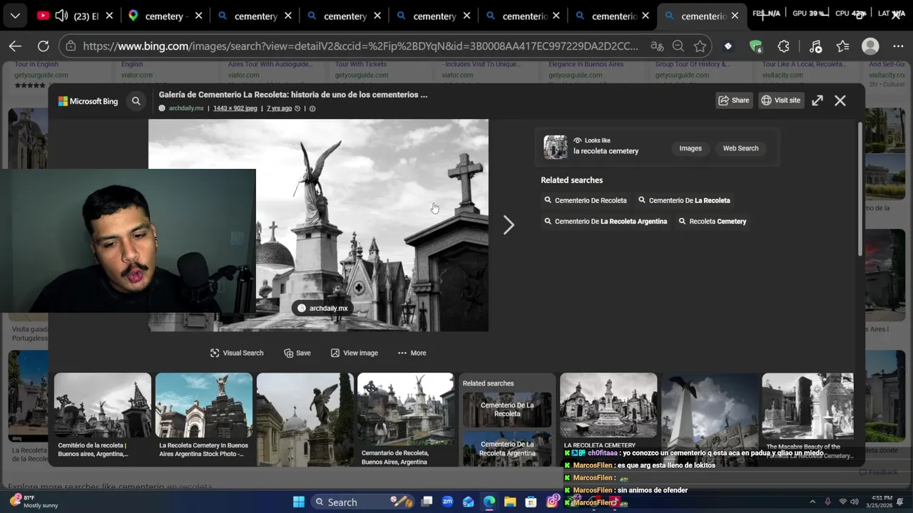Image resolution: width=913 pixels, height=513 pixels.
Task: Close the Bing image detail overlay
Action: point(840,100)
